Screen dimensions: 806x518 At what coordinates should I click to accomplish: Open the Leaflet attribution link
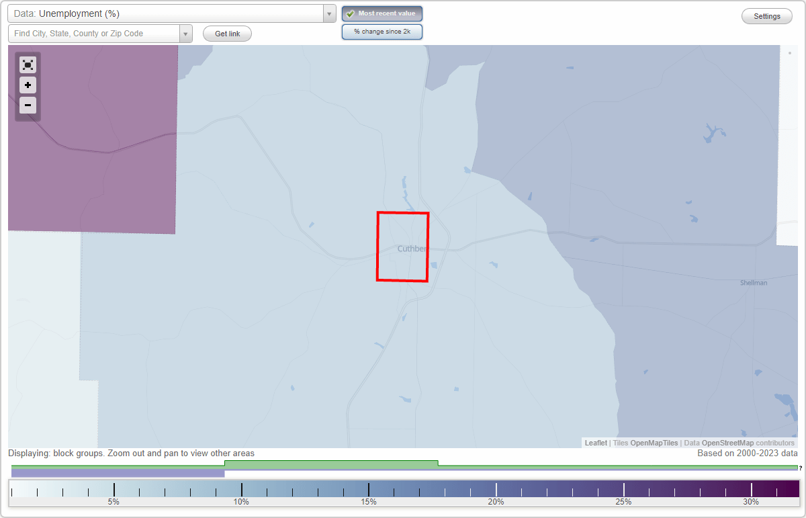596,443
